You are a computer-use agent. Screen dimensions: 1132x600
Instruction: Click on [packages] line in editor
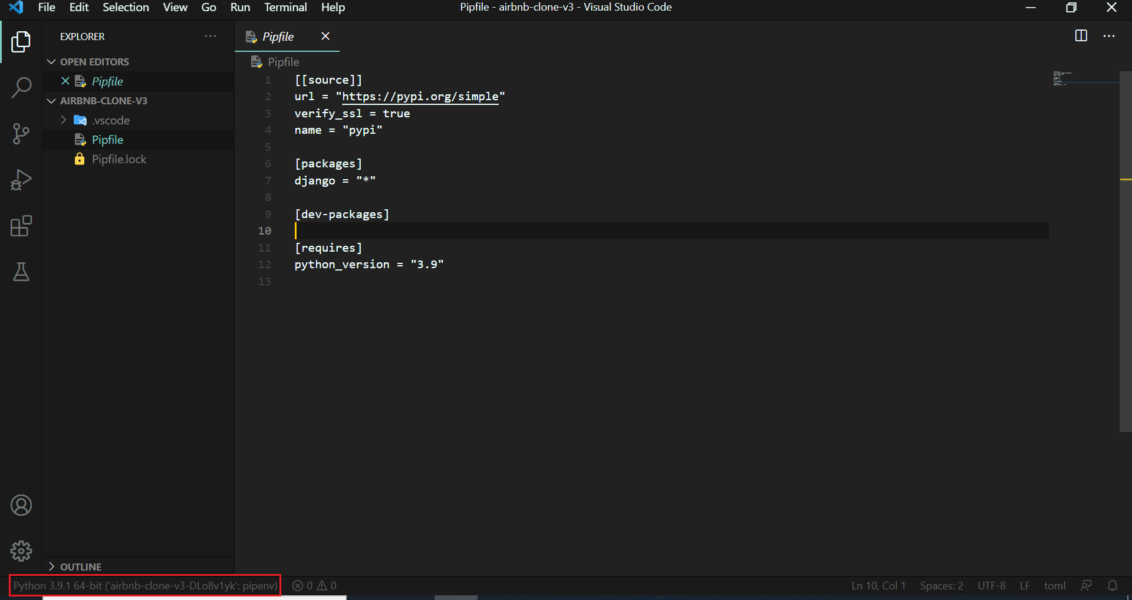pyautogui.click(x=328, y=164)
